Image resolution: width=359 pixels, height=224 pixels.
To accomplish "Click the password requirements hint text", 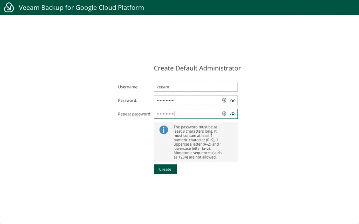I will [197, 142].
